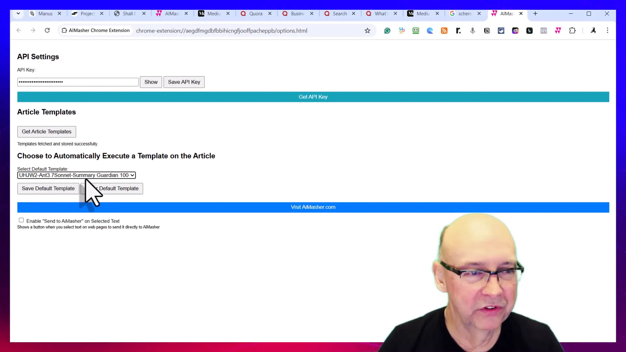Switch to the Business Quora tab

(297, 13)
